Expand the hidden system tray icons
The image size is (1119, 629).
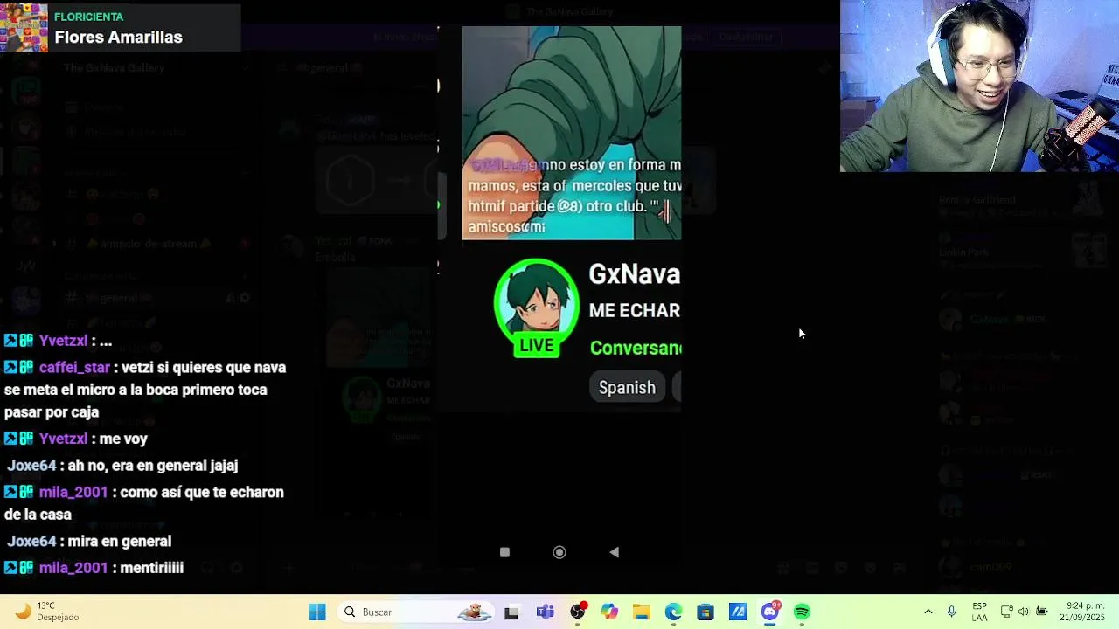(928, 612)
